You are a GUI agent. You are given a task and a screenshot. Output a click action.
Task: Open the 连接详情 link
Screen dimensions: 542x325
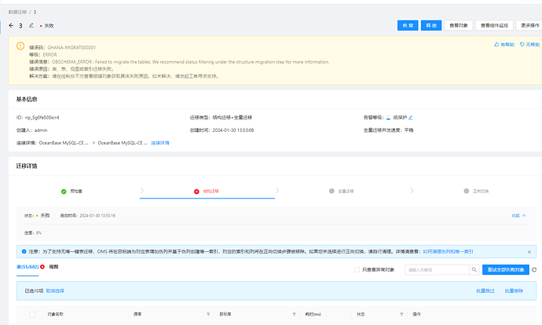(160, 143)
